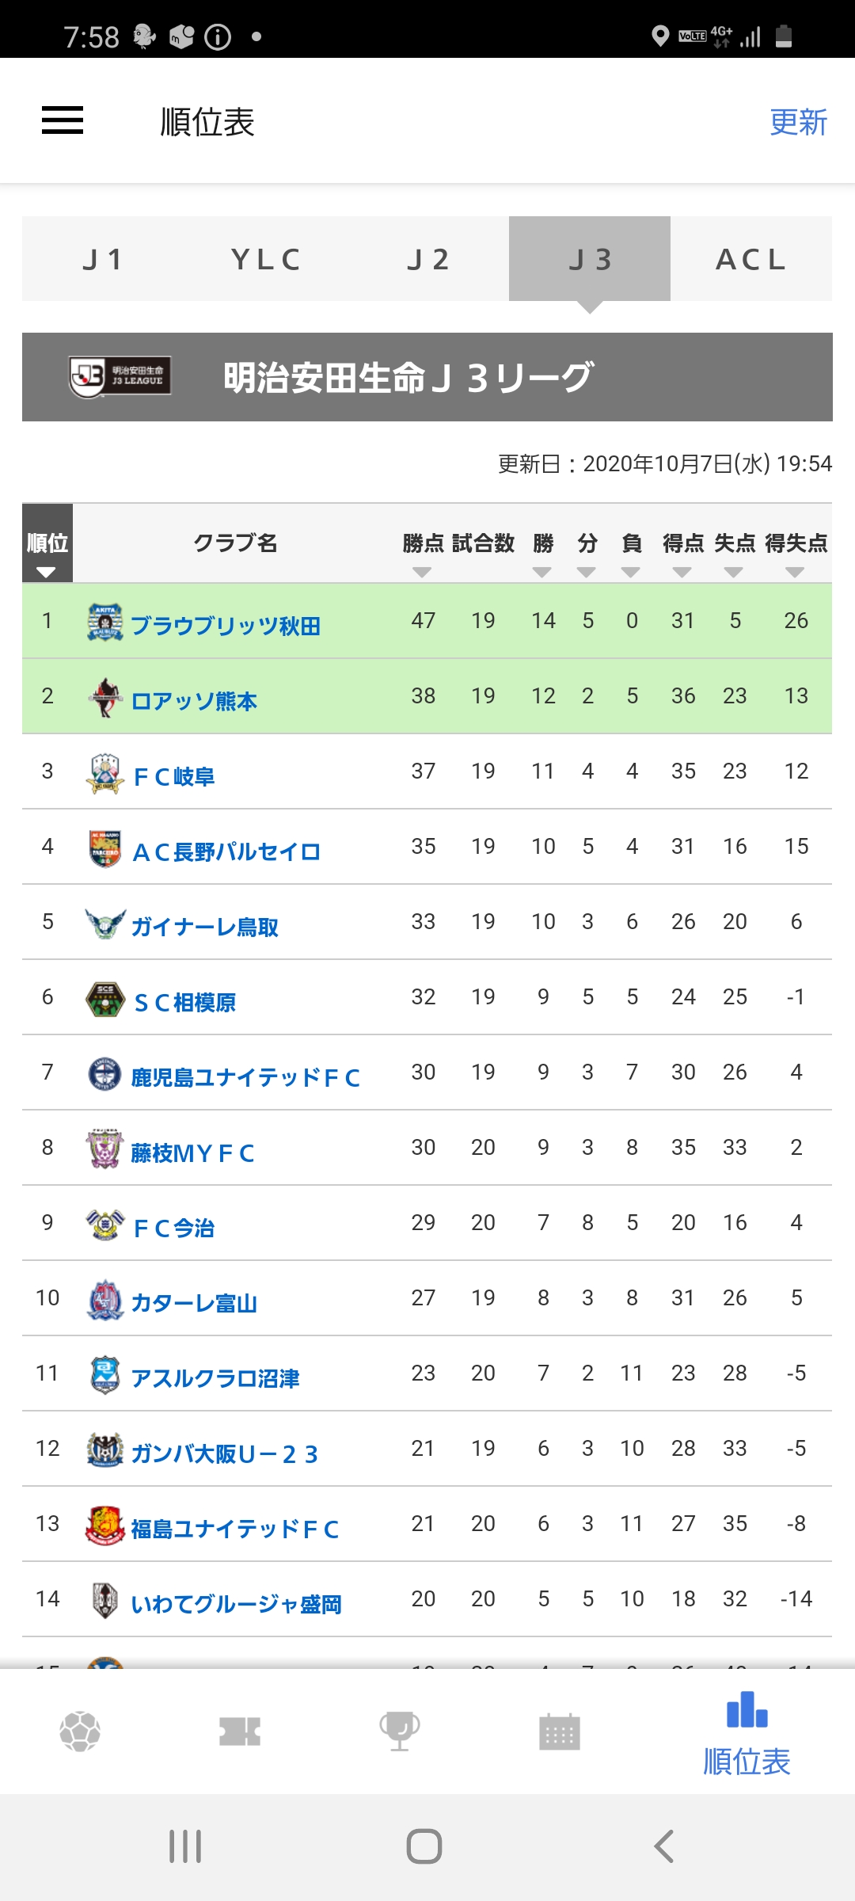Tap the J3 League logo in banner
The image size is (855, 1901).
120,377
